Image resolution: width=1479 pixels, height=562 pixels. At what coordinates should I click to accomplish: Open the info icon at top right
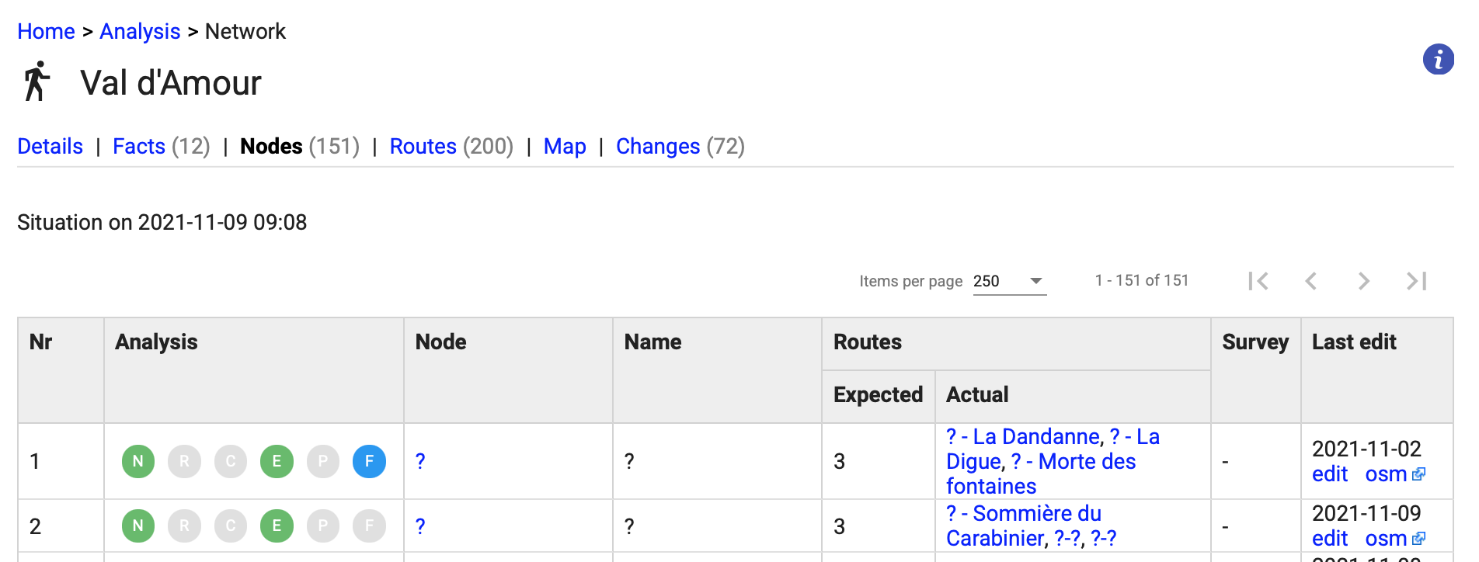click(x=1439, y=60)
